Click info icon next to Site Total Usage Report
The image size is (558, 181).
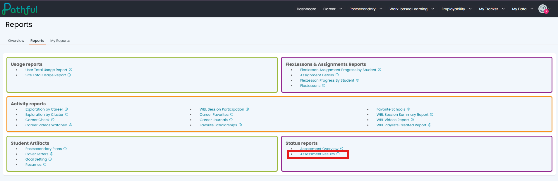[x=69, y=75]
